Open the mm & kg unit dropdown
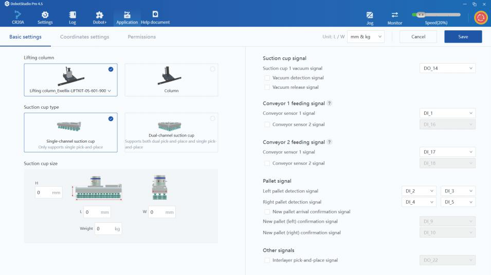The image size is (491, 275). pyautogui.click(x=366, y=36)
